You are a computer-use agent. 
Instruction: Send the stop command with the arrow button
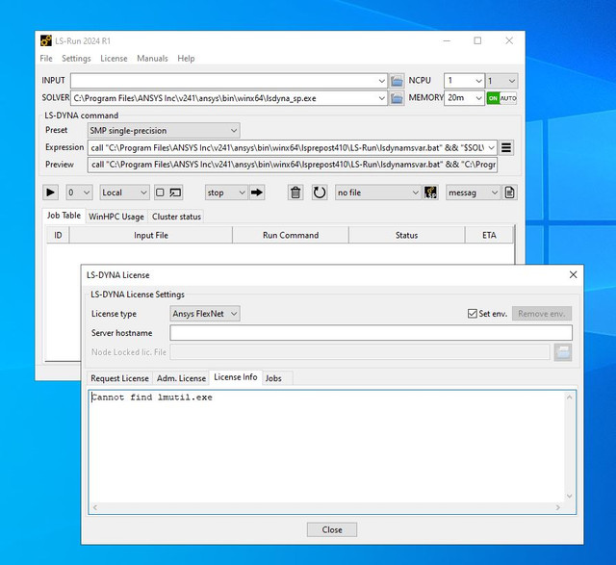(x=257, y=193)
